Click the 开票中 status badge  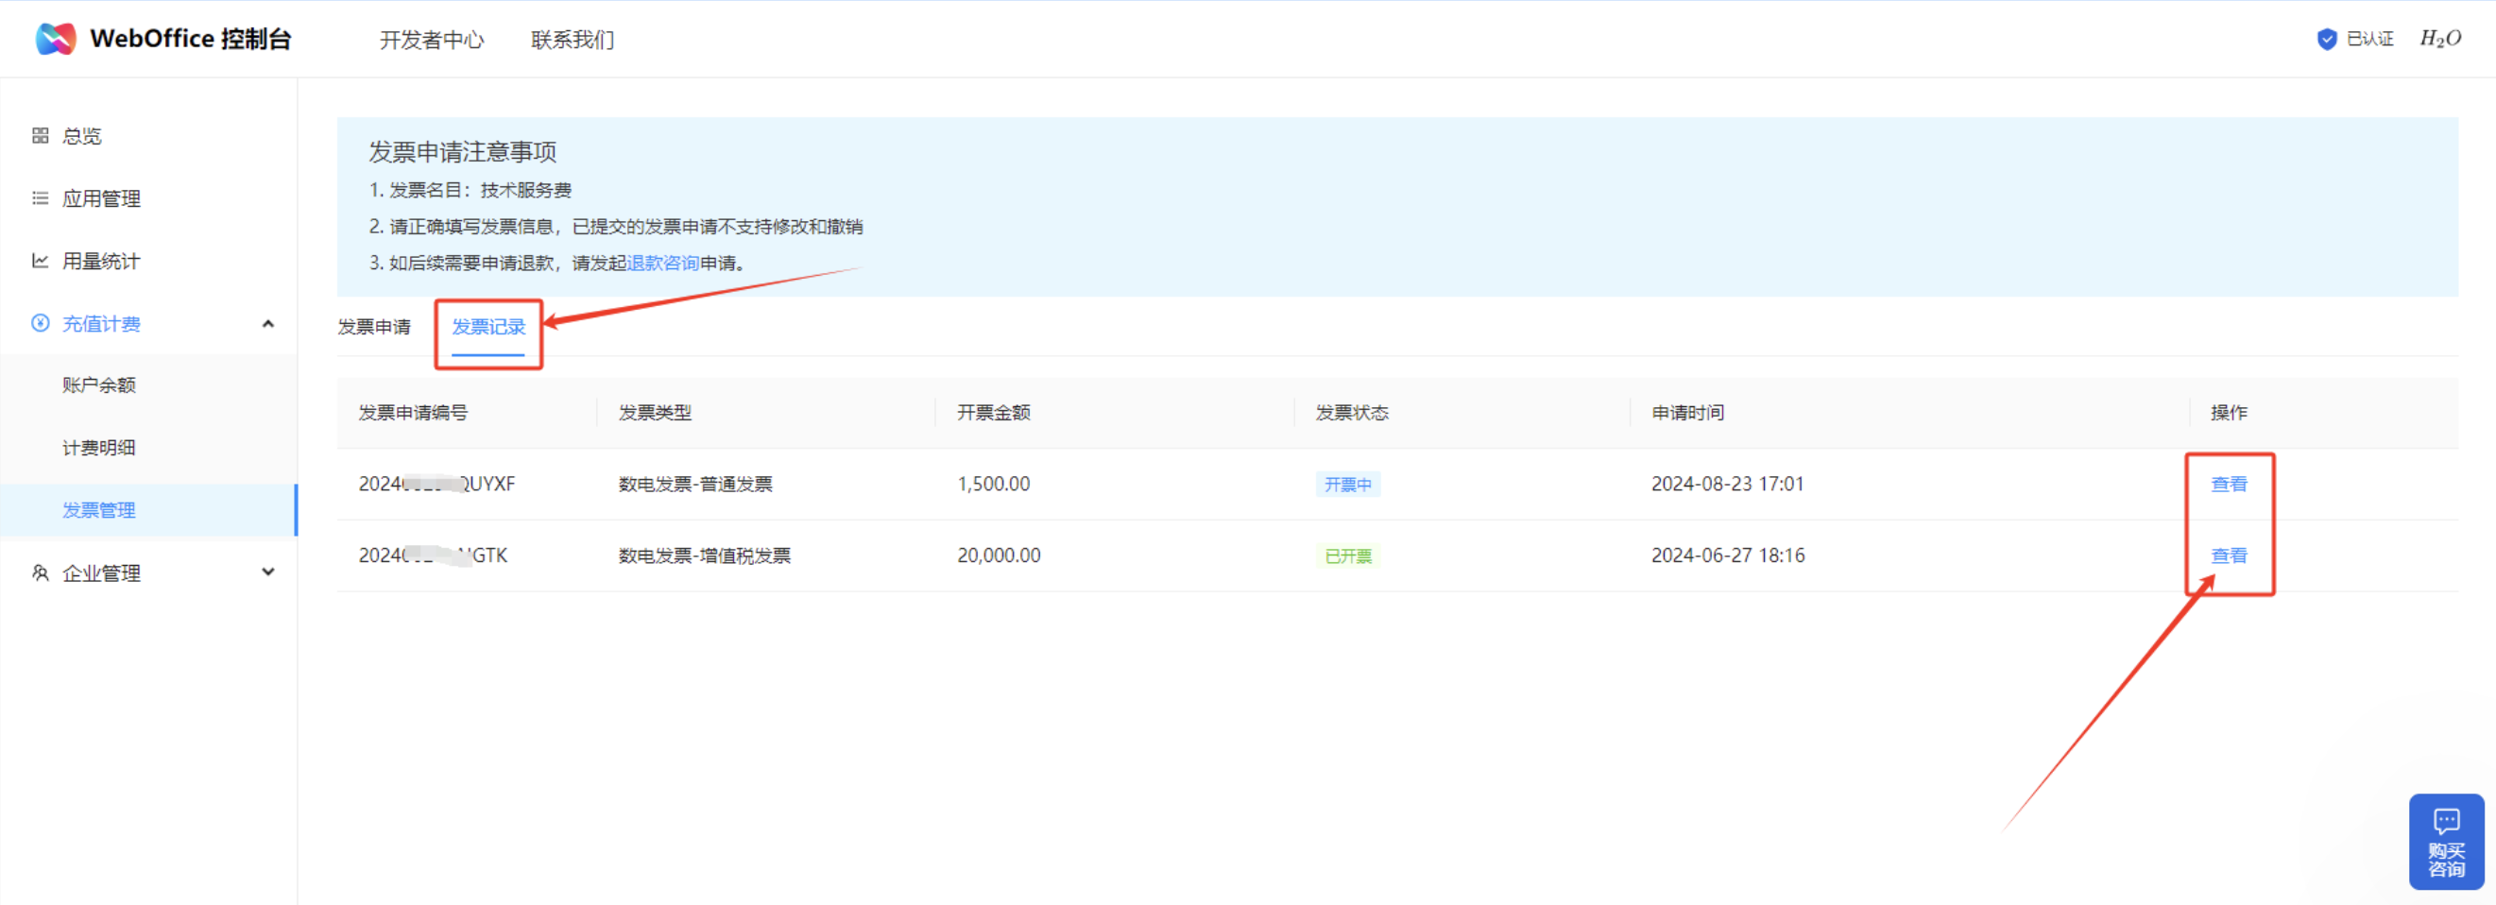coord(1348,484)
